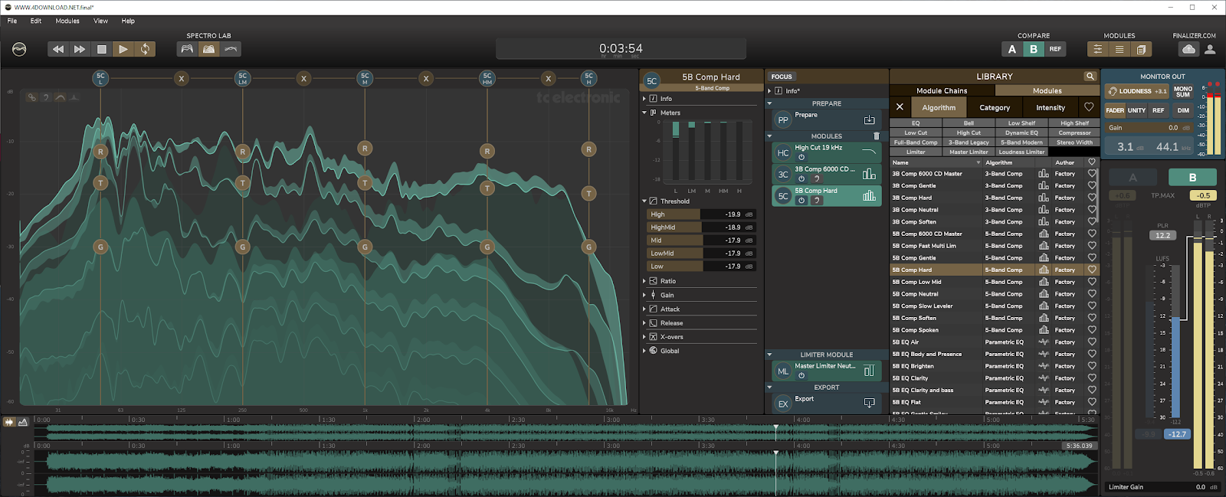Select compare slot A
The image size is (1226, 497).
(1011, 49)
